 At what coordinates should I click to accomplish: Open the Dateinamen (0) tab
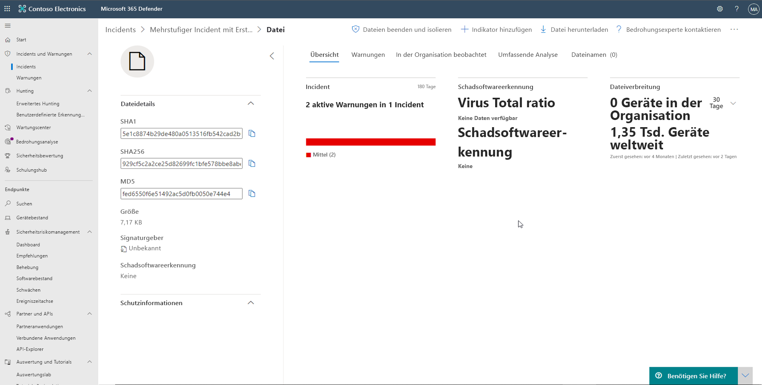coord(594,55)
